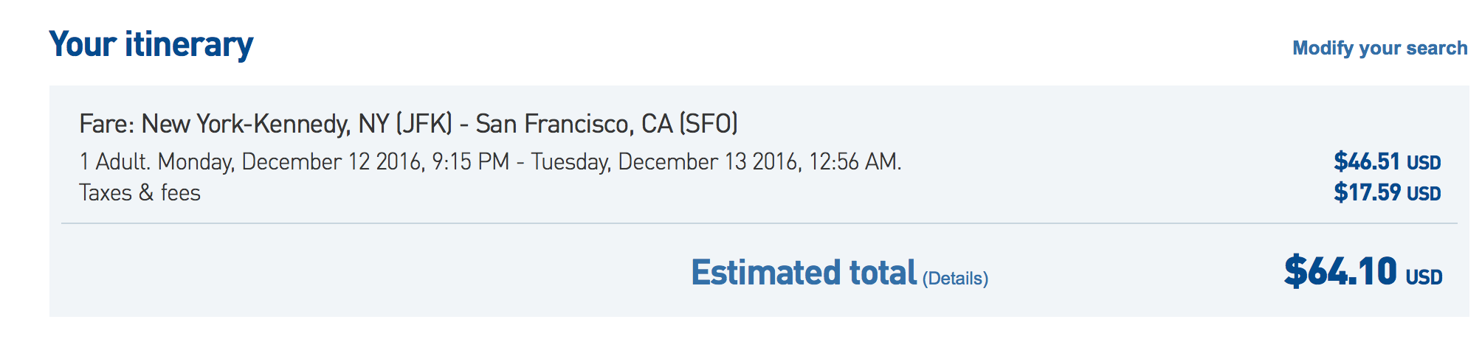This screenshot has width=1482, height=339.
Task: Click the 9:15 PM departure time
Action: tap(471, 161)
